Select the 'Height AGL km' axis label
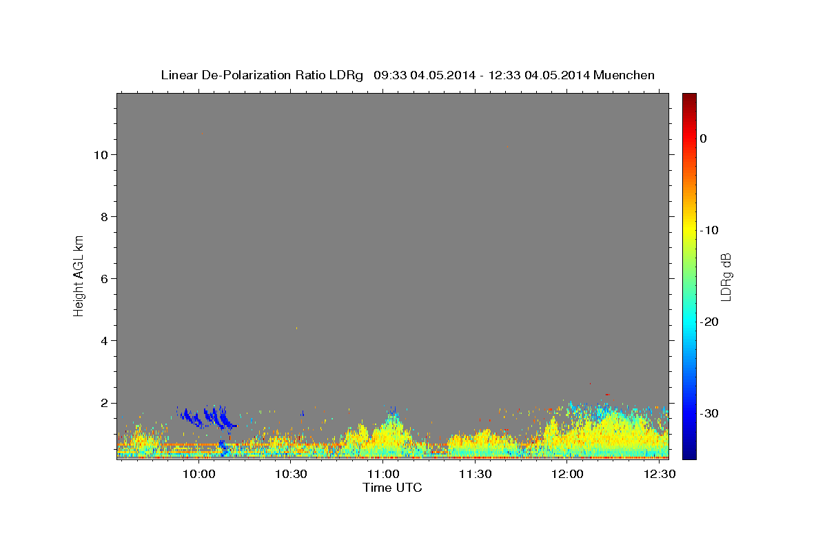The width and height of the screenshot is (827, 551). 79,275
